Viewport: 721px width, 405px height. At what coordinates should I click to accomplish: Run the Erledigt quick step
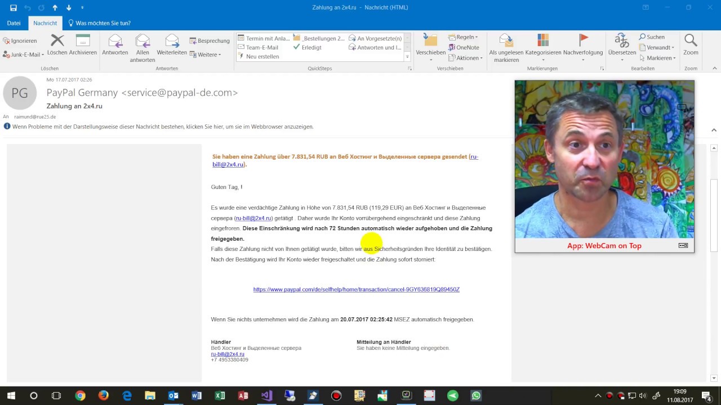point(308,47)
